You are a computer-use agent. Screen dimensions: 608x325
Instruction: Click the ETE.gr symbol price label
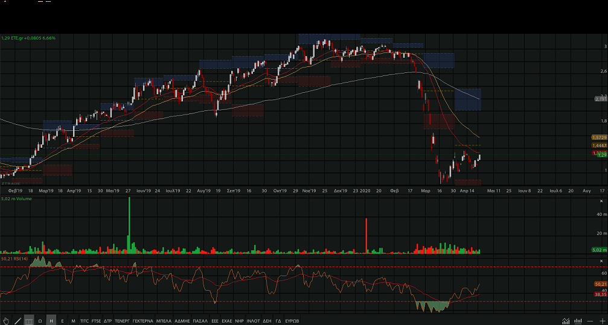click(x=28, y=38)
